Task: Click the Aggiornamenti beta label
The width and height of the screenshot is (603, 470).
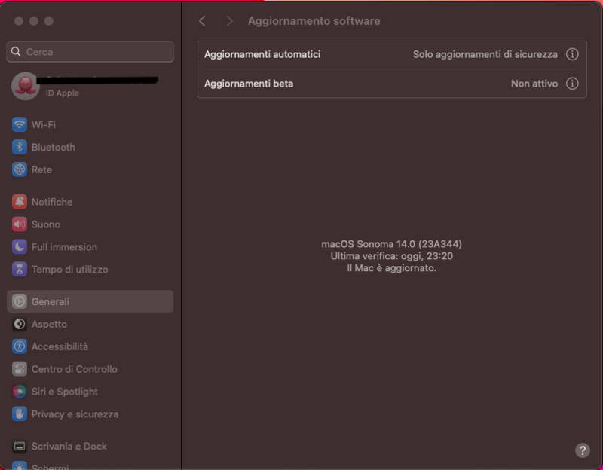Action: (x=249, y=84)
